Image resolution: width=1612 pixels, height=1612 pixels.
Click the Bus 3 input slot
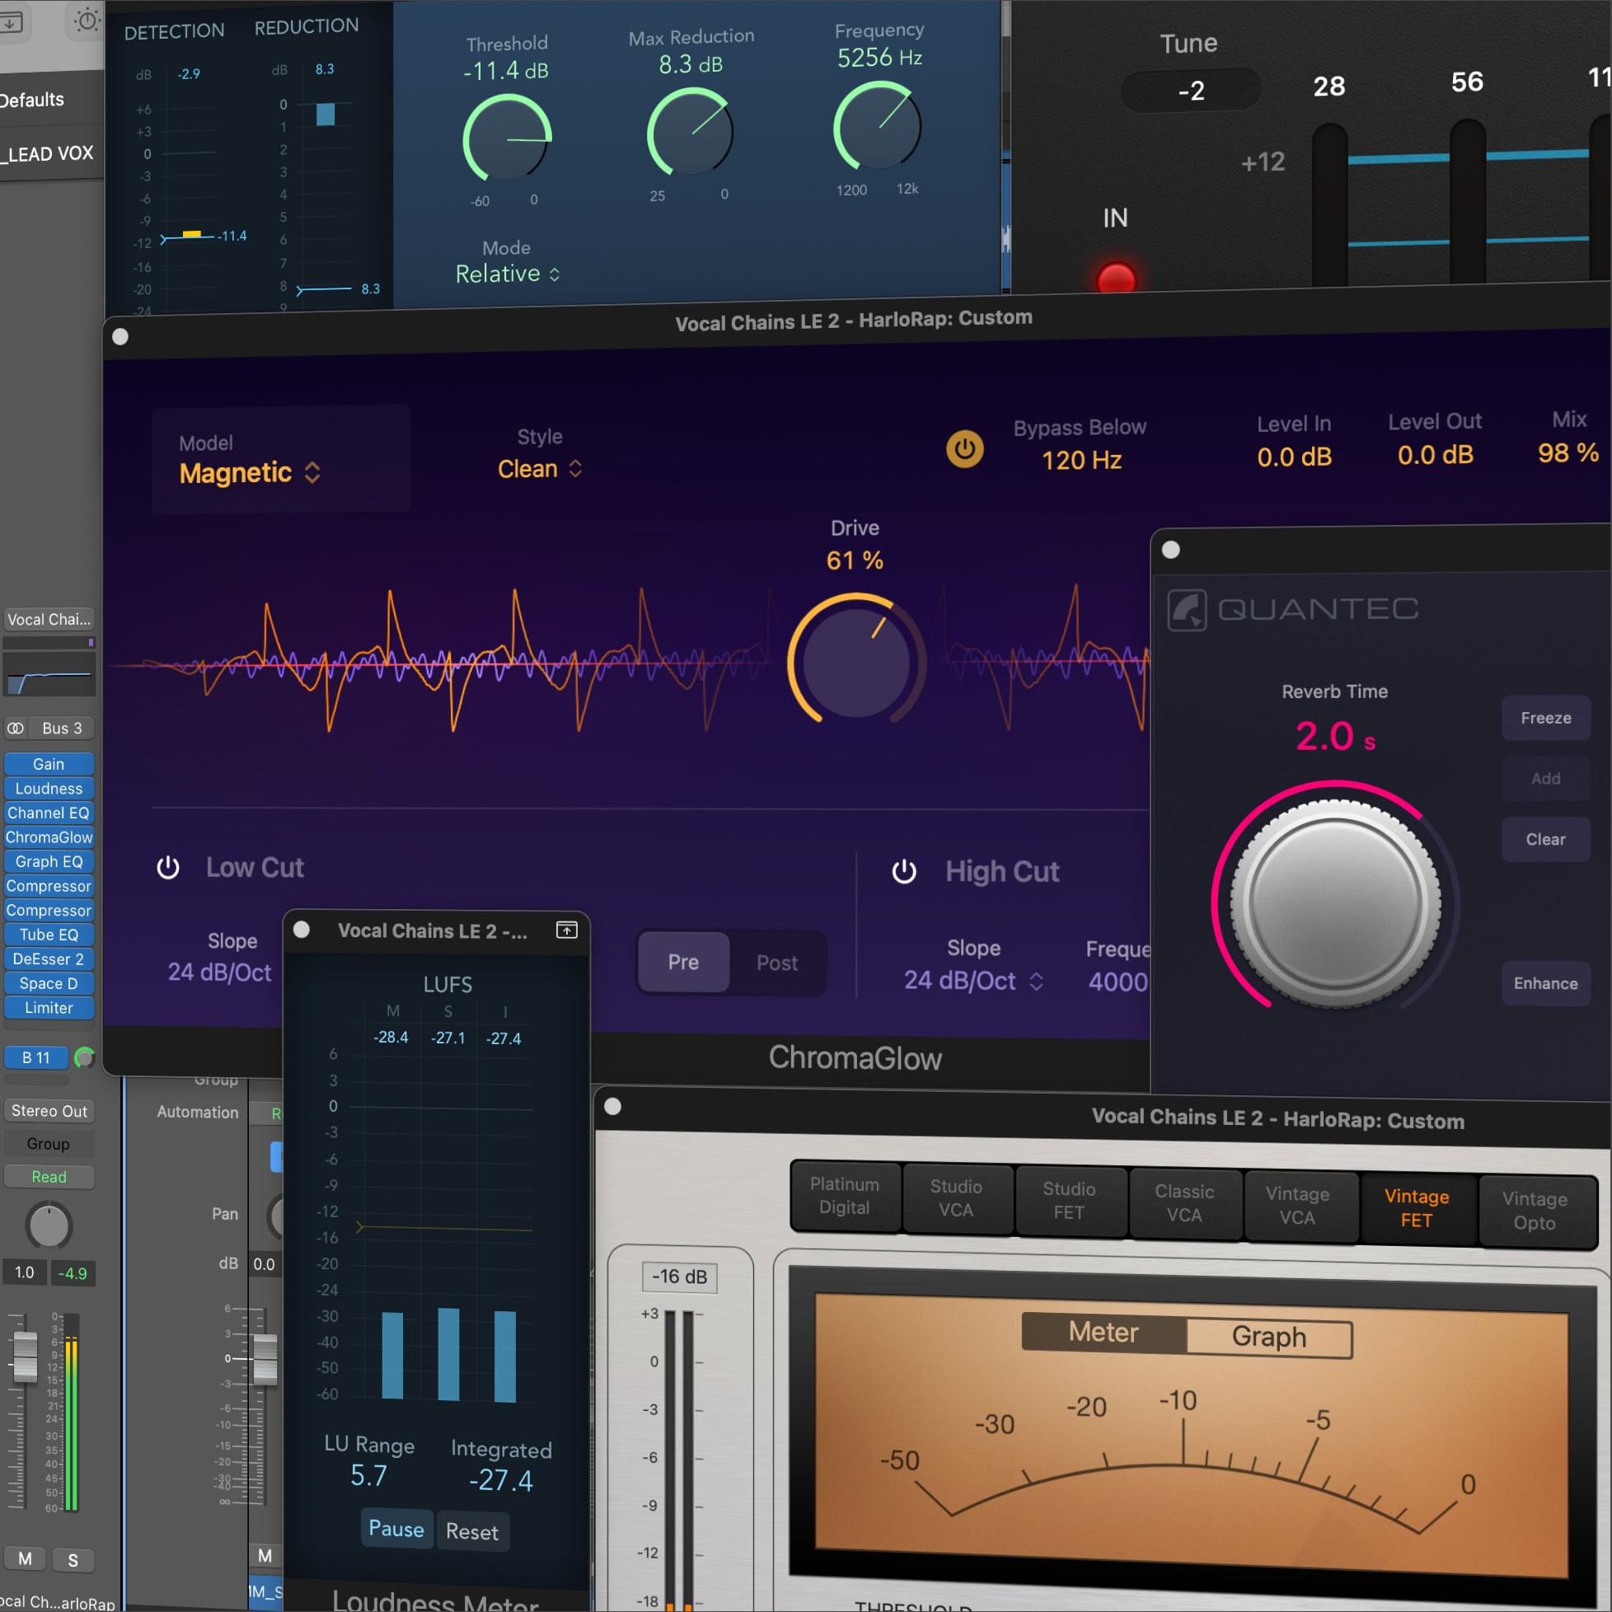tap(63, 728)
